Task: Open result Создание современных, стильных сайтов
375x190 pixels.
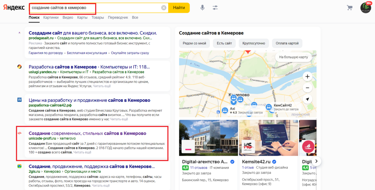Action: pos(87,133)
